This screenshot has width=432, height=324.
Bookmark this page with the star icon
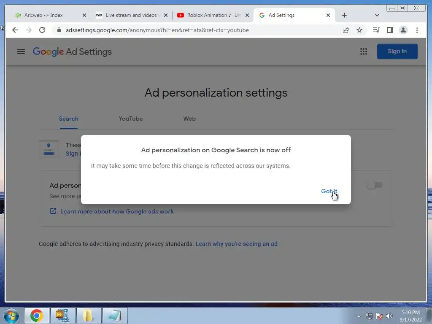coord(359,30)
